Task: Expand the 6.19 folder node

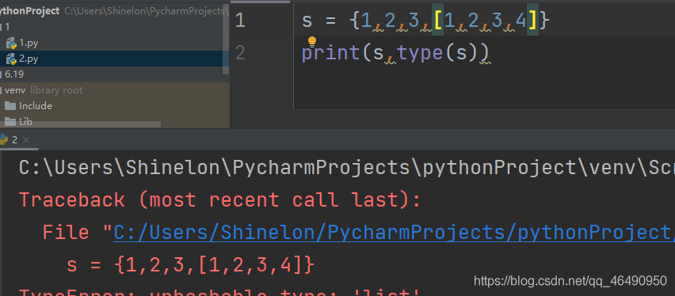Action: (13, 74)
